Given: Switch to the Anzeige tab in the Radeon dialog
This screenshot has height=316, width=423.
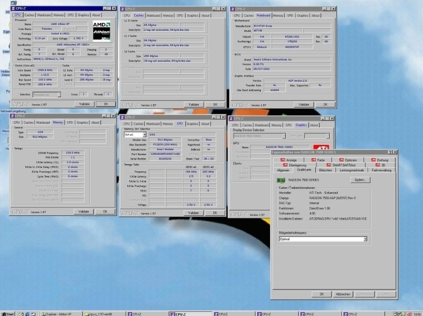Looking at the screenshot, I should 289,160.
